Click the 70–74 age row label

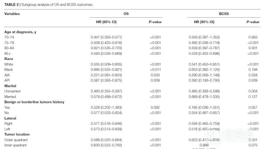9,37
